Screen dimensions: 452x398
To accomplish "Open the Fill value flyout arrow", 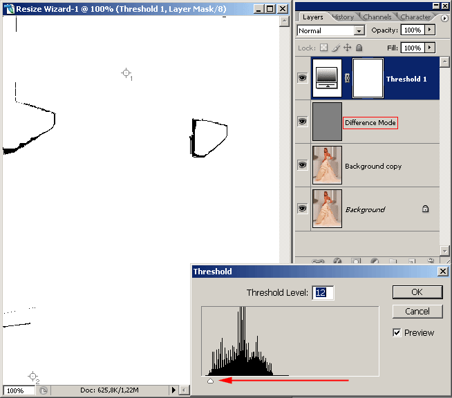I will click(430, 48).
